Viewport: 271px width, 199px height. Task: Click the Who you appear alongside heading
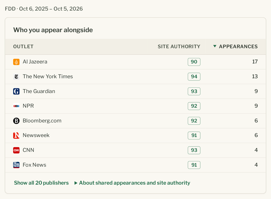coord(53,30)
